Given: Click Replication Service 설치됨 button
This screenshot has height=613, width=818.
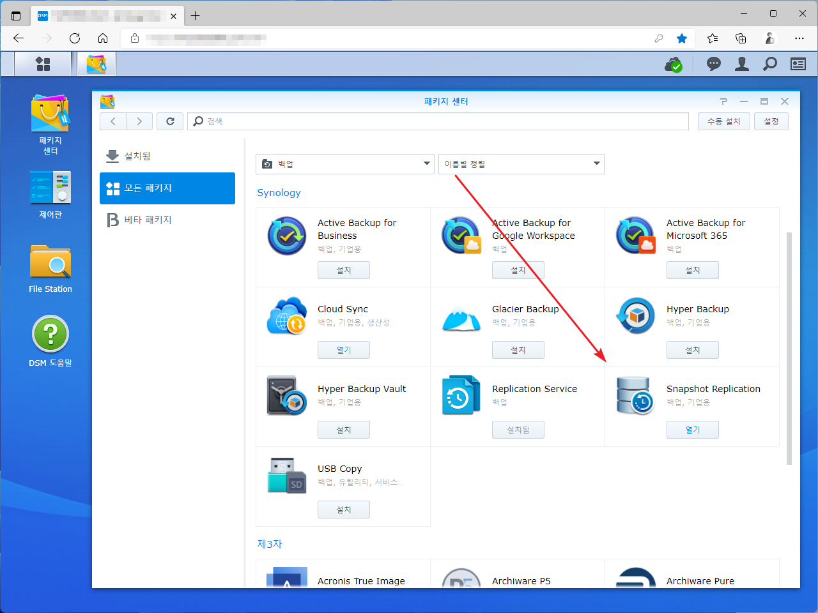Looking at the screenshot, I should pyautogui.click(x=518, y=430).
